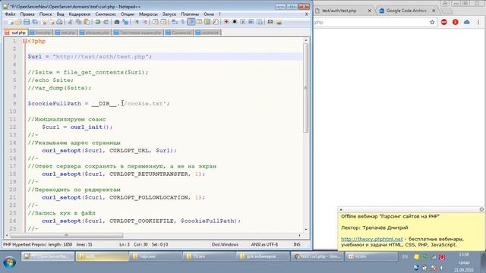Click the Copy toolbar icon
This screenshot has height=273, width=486.
79,22
